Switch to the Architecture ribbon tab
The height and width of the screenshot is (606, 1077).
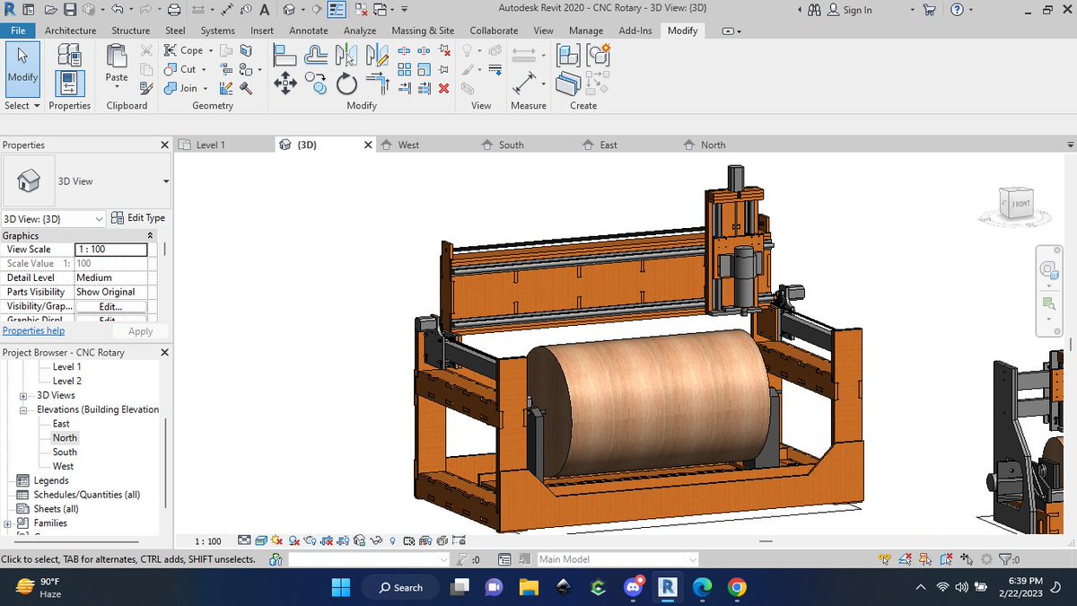click(70, 30)
